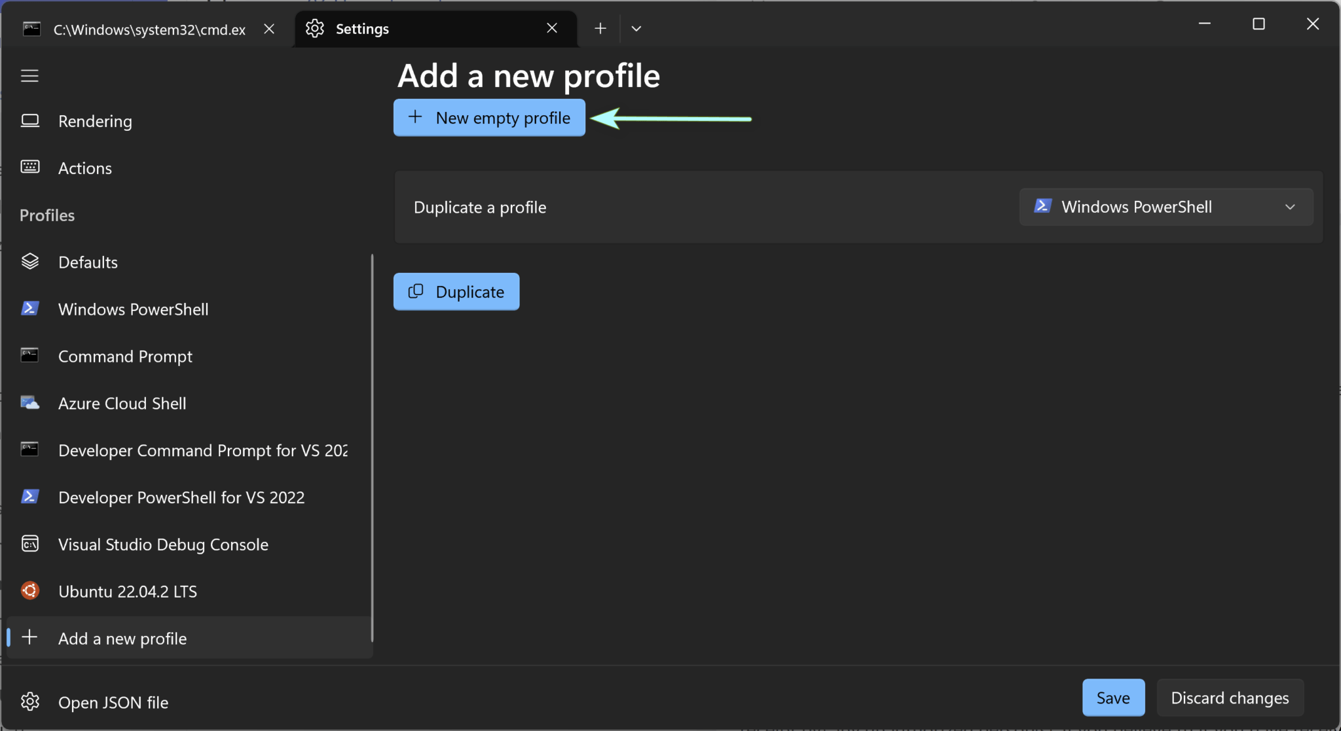Select the Defaults profile layers icon

30,262
